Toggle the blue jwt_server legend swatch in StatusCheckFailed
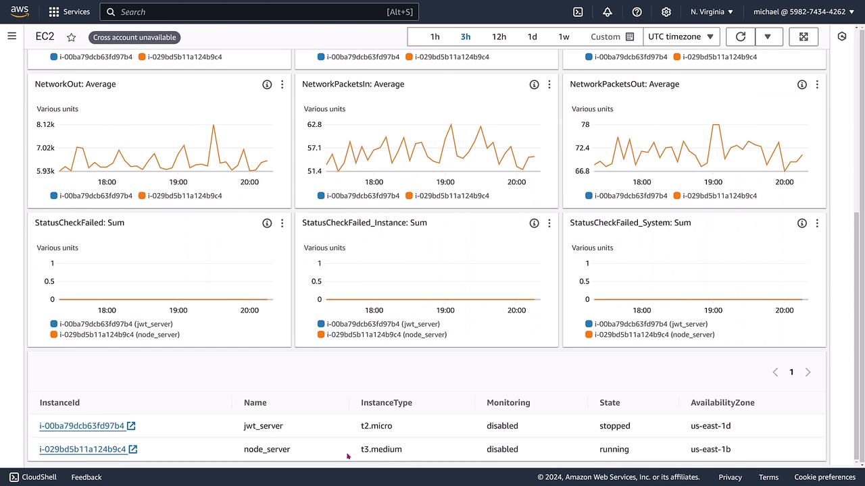 [54, 324]
